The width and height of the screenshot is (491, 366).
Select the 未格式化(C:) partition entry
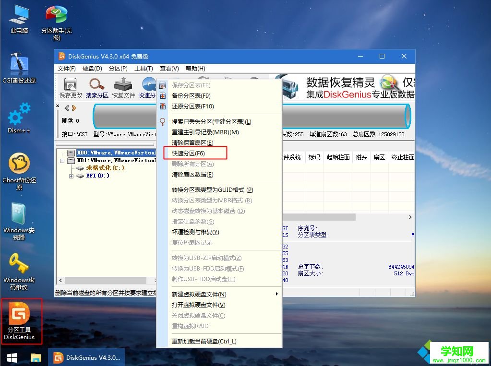(x=101, y=167)
